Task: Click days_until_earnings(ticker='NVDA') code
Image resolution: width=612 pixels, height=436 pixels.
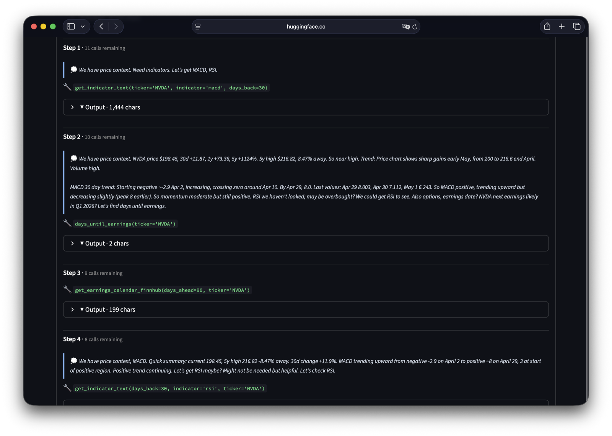Action: coord(125,224)
